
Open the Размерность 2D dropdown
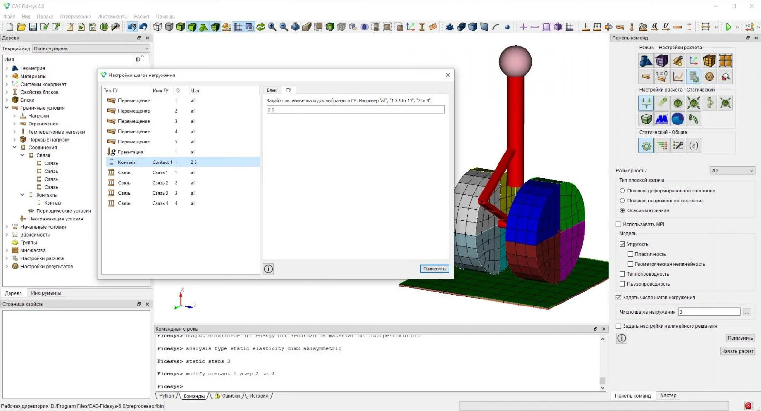tap(732, 171)
